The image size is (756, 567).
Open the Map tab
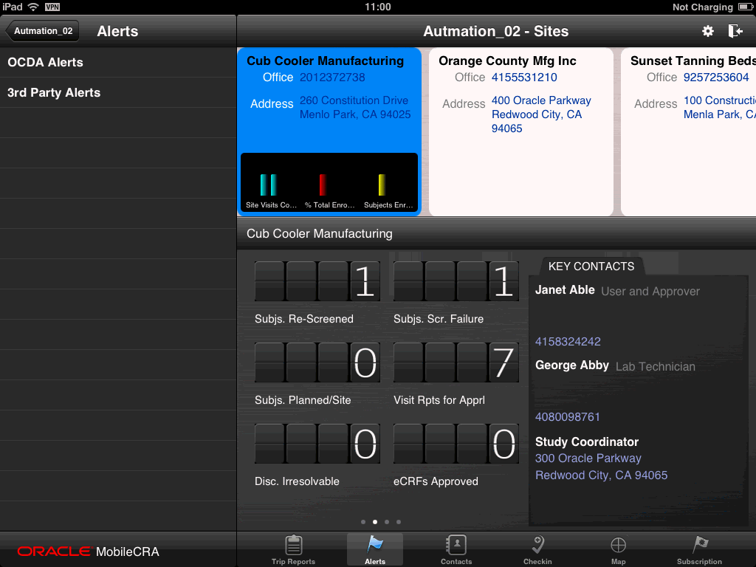(x=618, y=549)
